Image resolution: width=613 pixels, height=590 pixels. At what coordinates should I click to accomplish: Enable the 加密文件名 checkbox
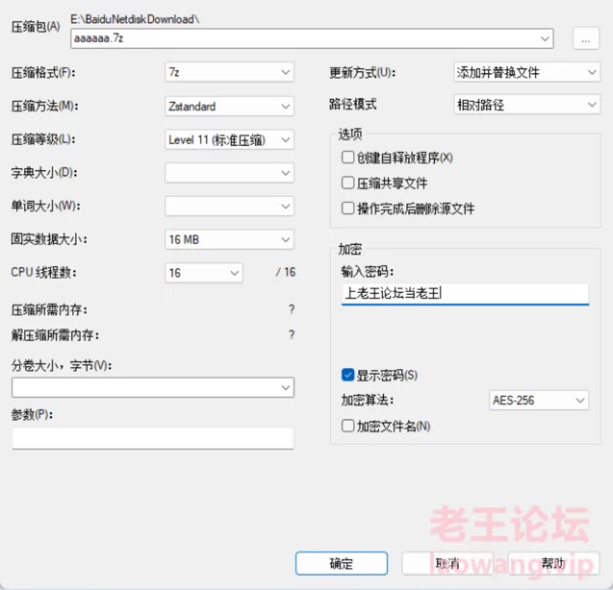[348, 426]
